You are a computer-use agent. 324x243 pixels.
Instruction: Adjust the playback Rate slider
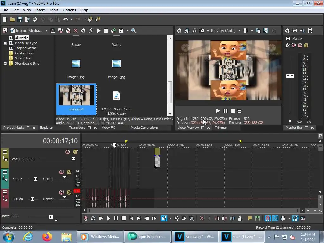(51, 217)
